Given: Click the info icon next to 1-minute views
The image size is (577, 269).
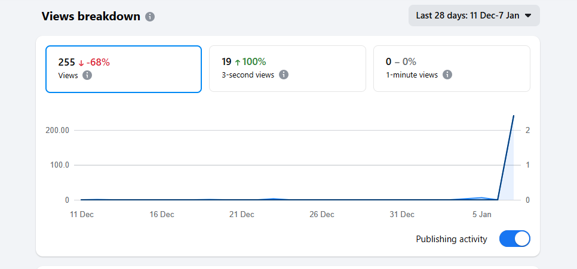Looking at the screenshot, I should coord(447,75).
